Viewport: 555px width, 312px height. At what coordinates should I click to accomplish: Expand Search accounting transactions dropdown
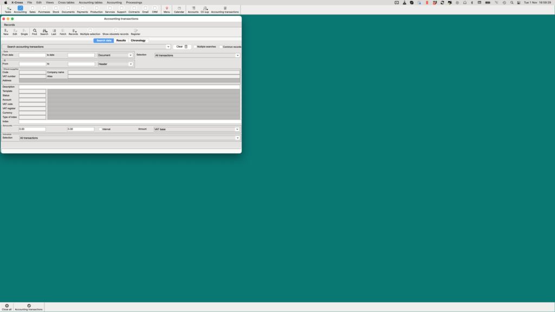168,47
